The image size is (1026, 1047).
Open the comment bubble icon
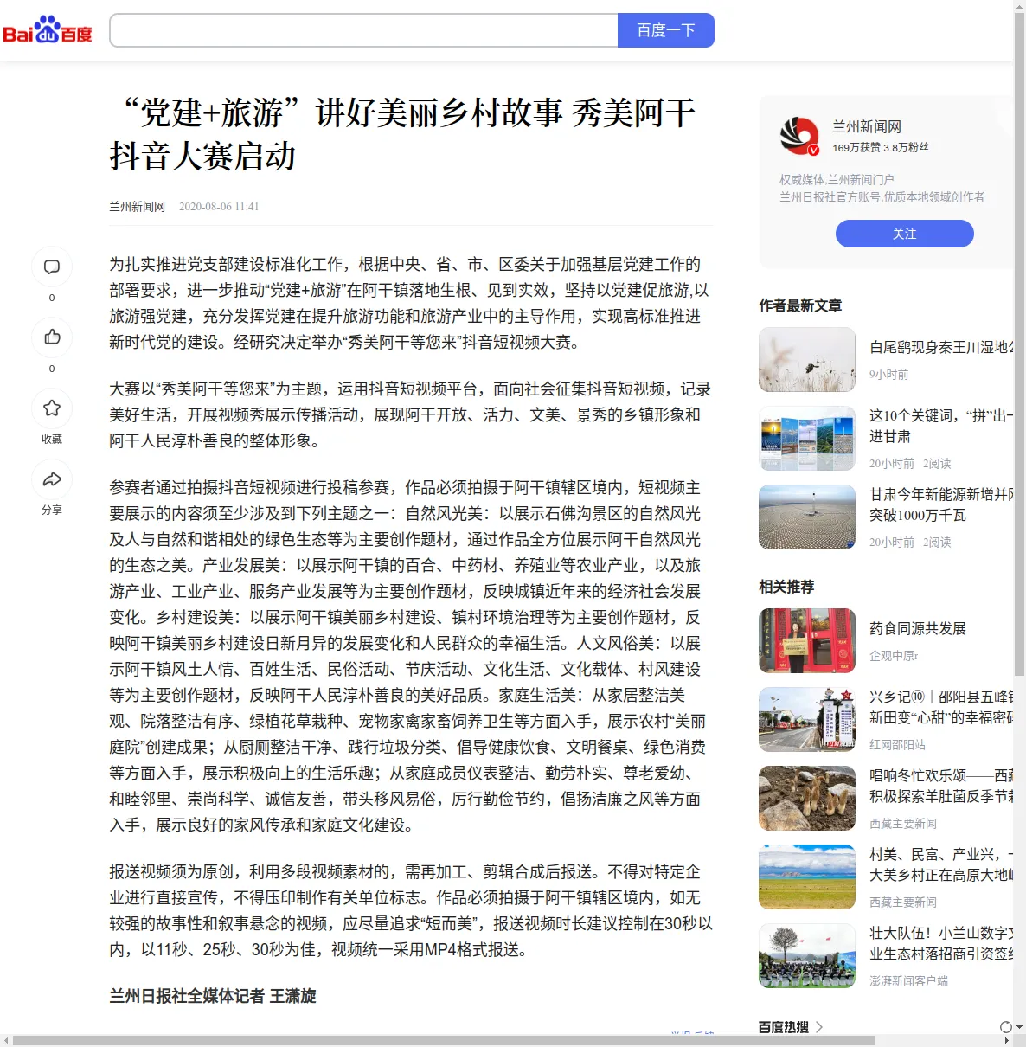[x=52, y=267]
